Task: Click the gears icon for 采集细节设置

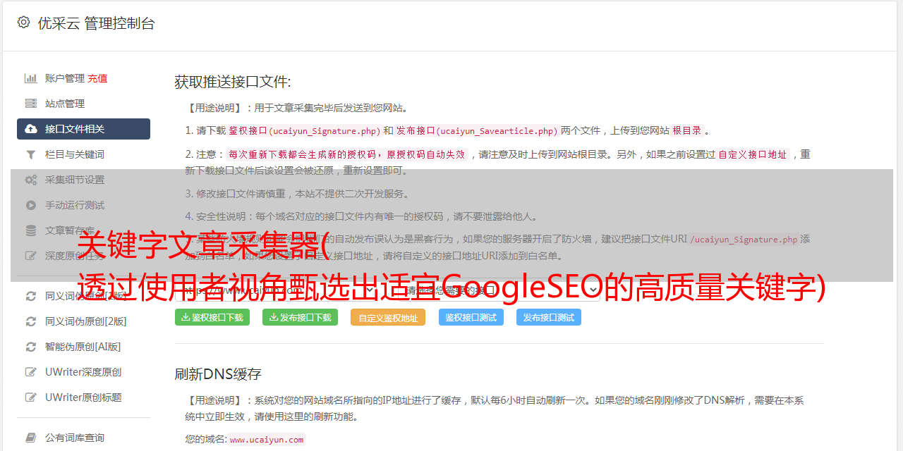Action: click(x=31, y=180)
